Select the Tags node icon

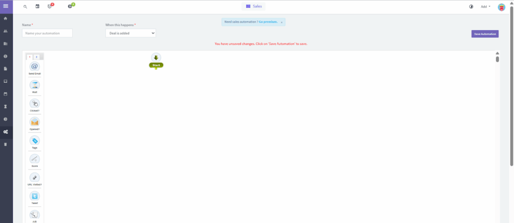pos(35,140)
